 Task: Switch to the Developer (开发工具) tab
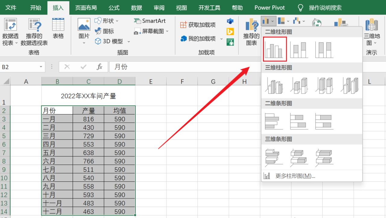click(x=209, y=8)
